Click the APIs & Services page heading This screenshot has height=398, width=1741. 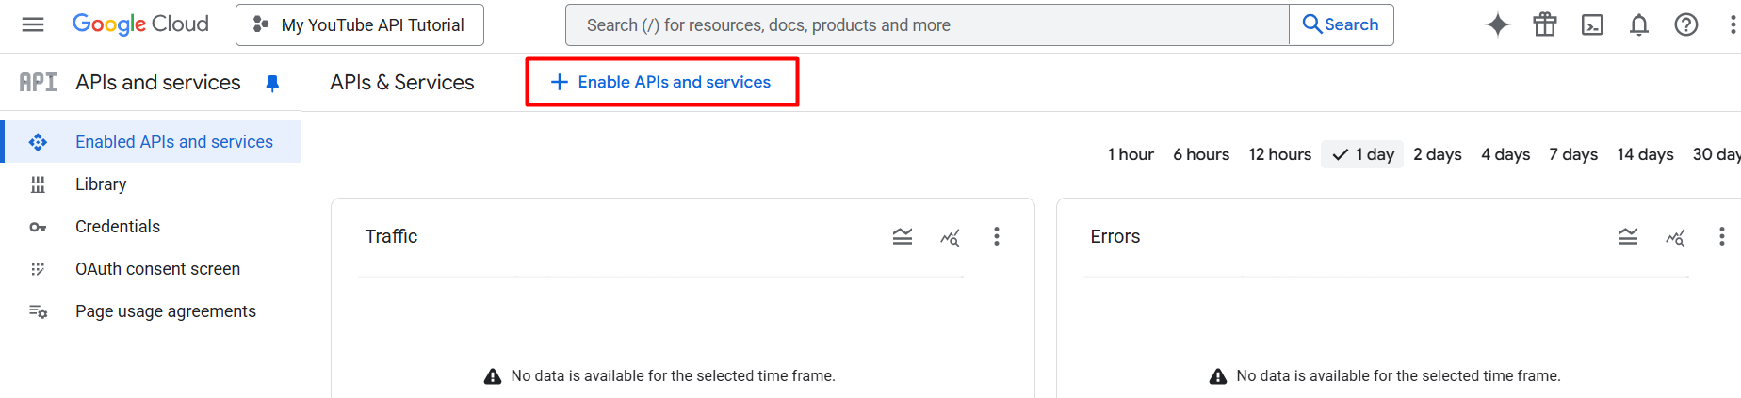(x=402, y=83)
